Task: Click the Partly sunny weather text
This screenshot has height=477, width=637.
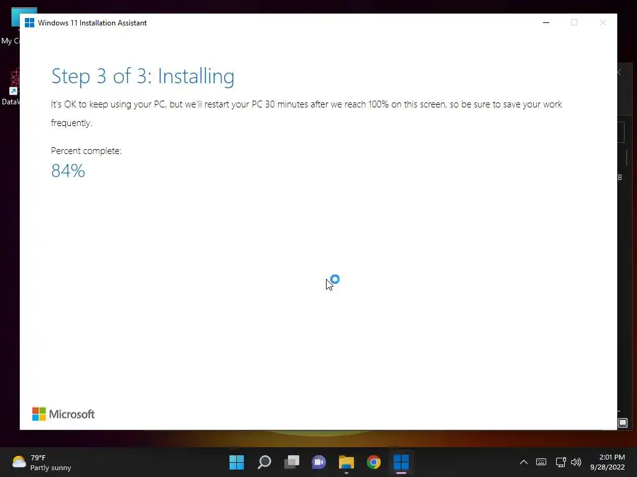Action: tap(51, 468)
